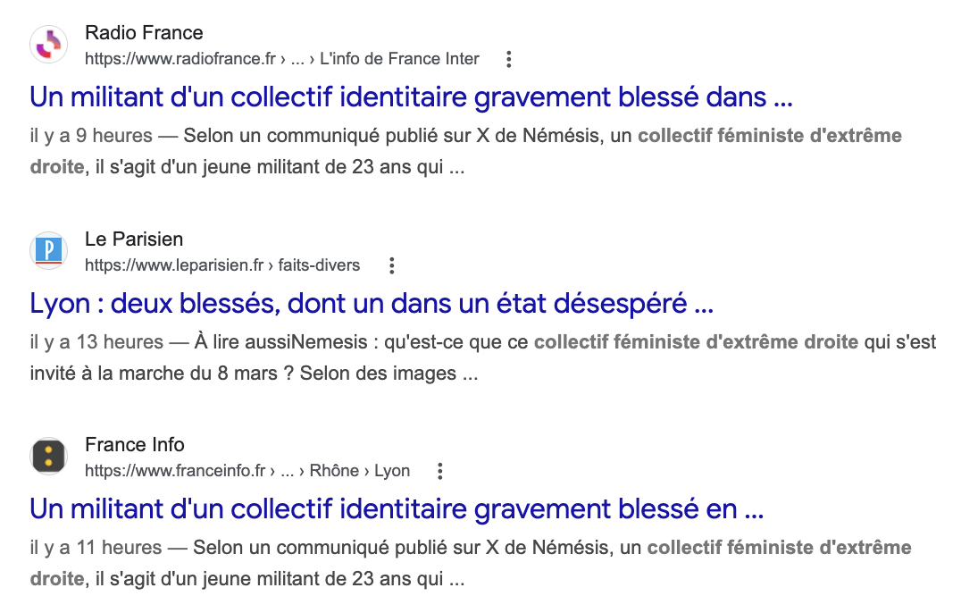Click the France Info source name label

136,444
